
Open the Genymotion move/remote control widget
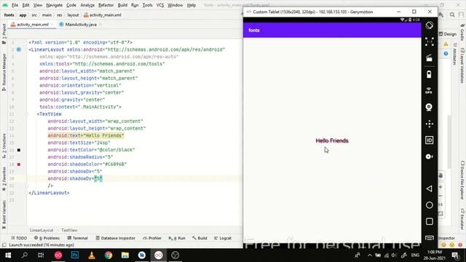click(x=429, y=124)
